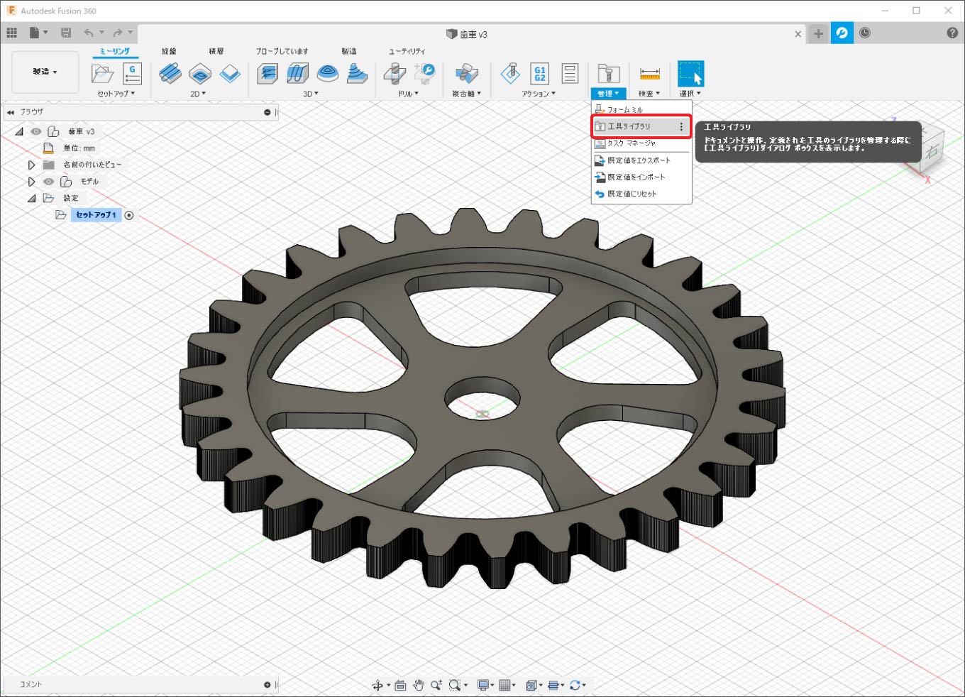The image size is (965, 697).
Task: Open Post Process G1 G2 icon
Action: 539,73
